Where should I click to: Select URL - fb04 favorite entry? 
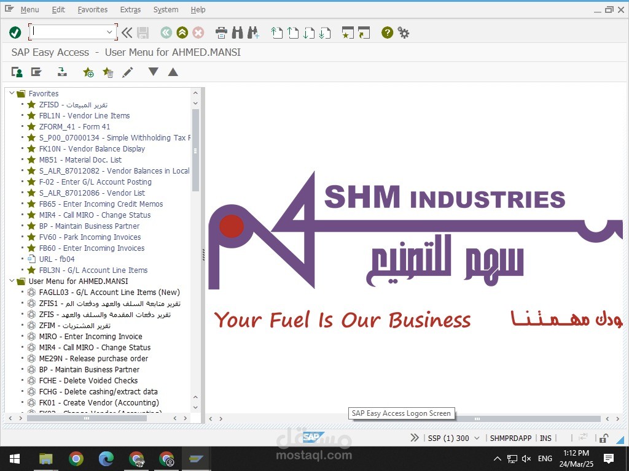pos(57,259)
